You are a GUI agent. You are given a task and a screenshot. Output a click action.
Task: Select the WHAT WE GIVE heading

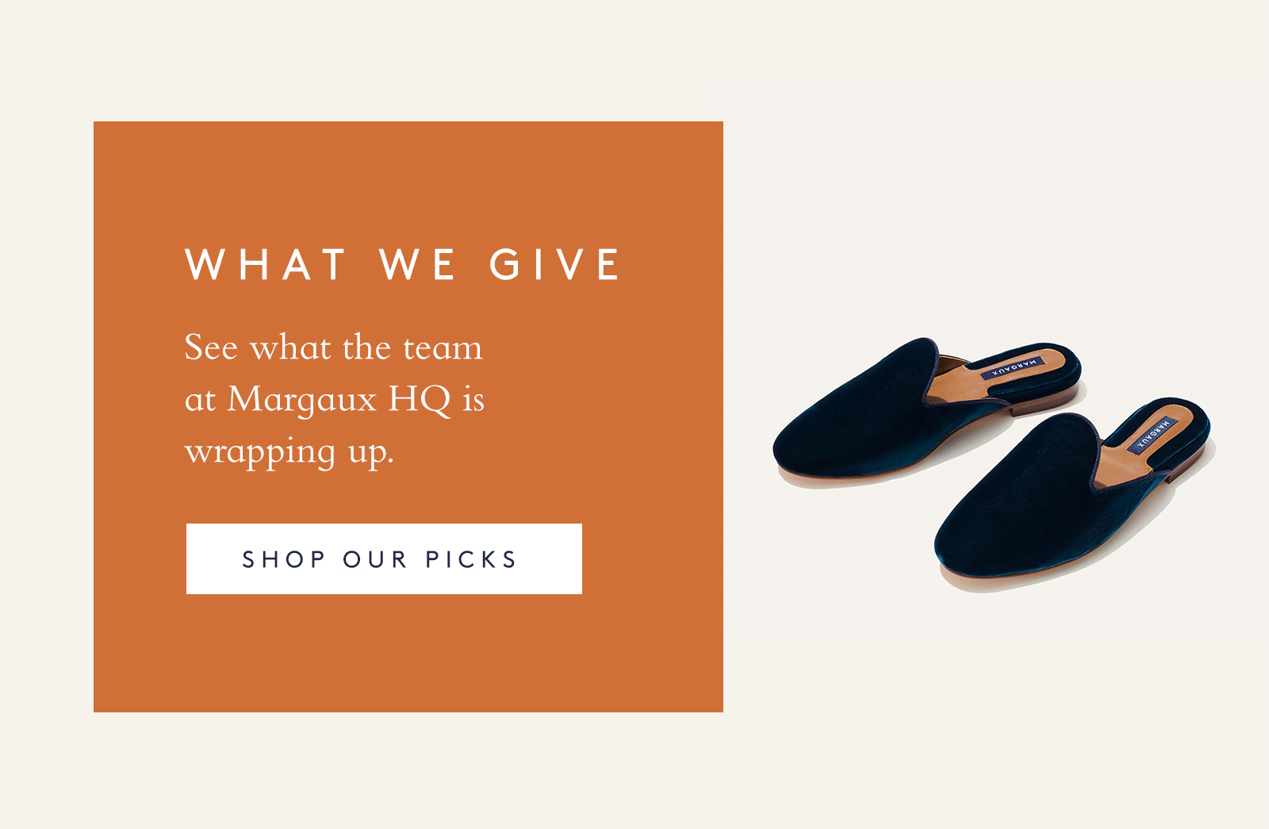[x=403, y=265]
